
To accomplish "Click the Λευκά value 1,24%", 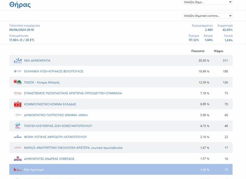I will point(229,40).
